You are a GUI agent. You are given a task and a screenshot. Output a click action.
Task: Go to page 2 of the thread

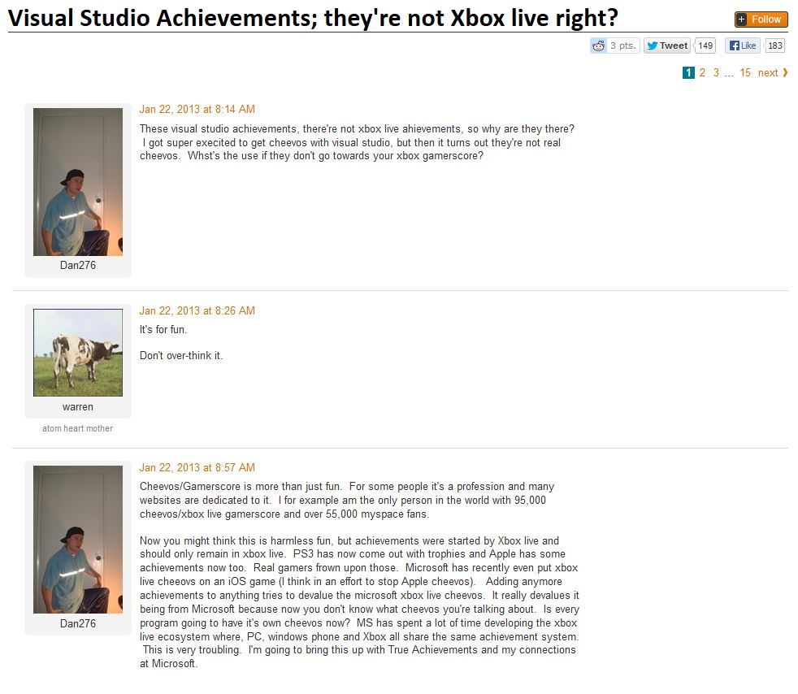(702, 73)
